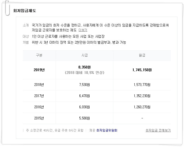This screenshot has height=147, width=184.
Task: Open the 최저임금 전체보기 link
Action: (x=158, y=130)
